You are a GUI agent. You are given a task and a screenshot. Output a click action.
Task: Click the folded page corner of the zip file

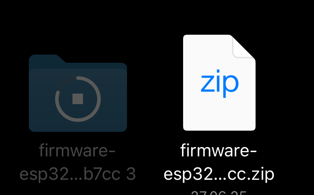click(244, 46)
